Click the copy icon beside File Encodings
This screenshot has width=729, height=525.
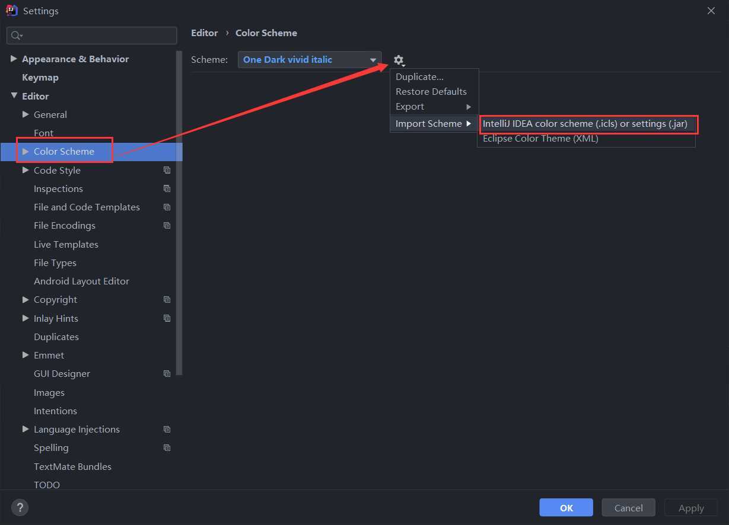[167, 225]
